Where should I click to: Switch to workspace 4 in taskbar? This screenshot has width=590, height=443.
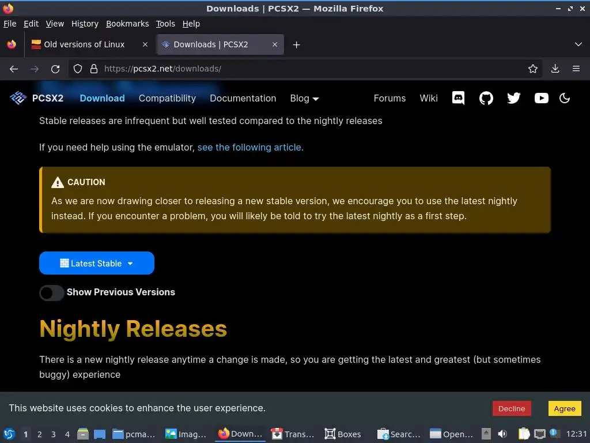point(67,434)
